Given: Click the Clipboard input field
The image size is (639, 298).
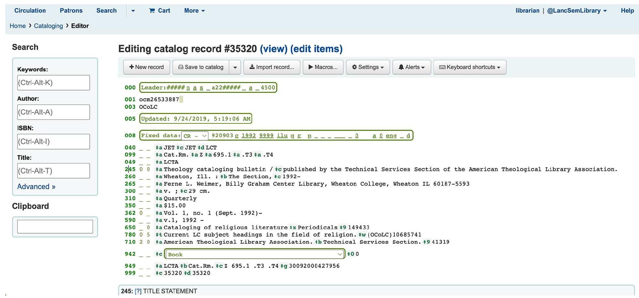Looking at the screenshot, I should pyautogui.click(x=54, y=226).
